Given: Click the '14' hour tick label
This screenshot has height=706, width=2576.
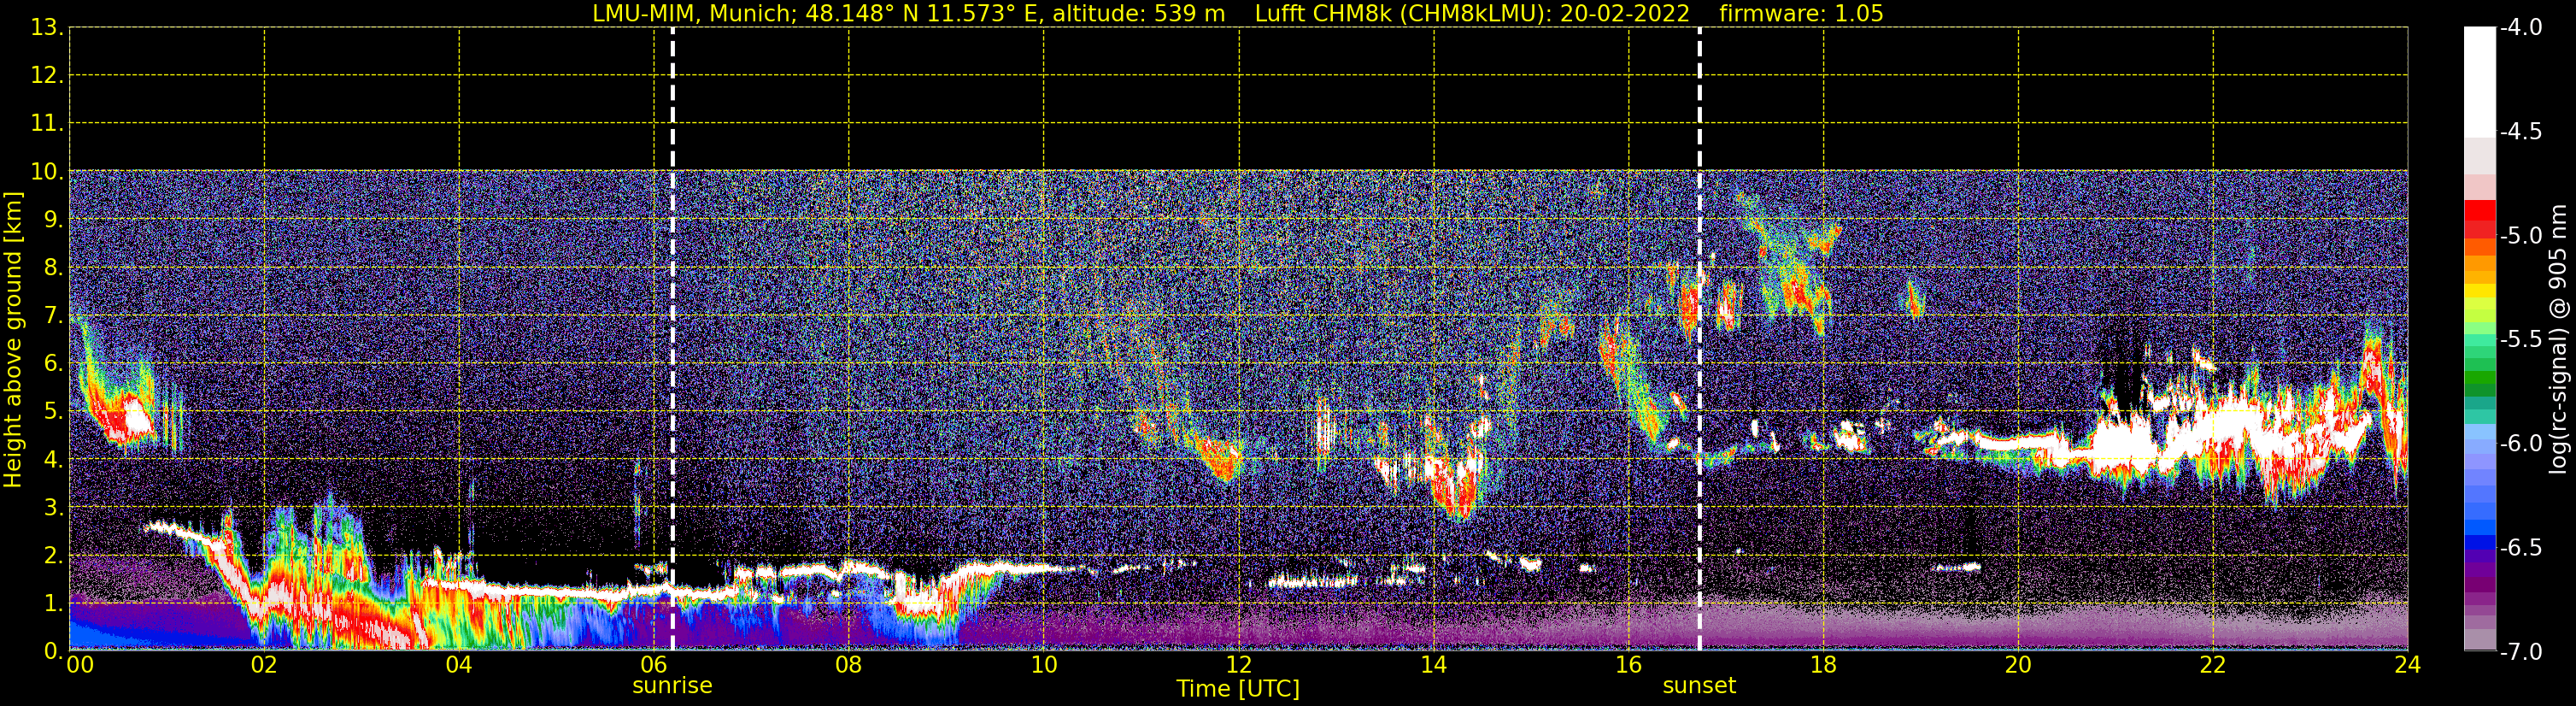Looking at the screenshot, I should click(1434, 665).
